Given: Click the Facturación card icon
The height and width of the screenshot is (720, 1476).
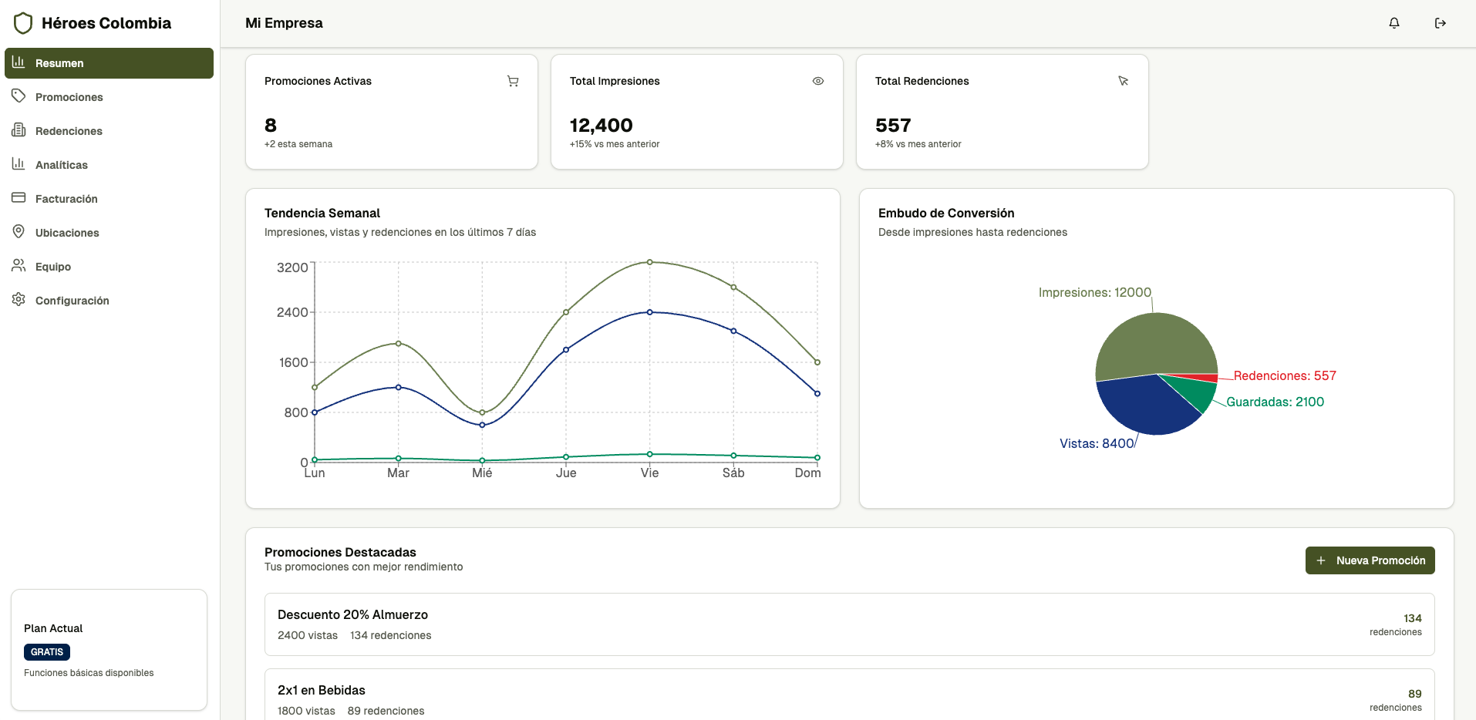Looking at the screenshot, I should (x=19, y=198).
